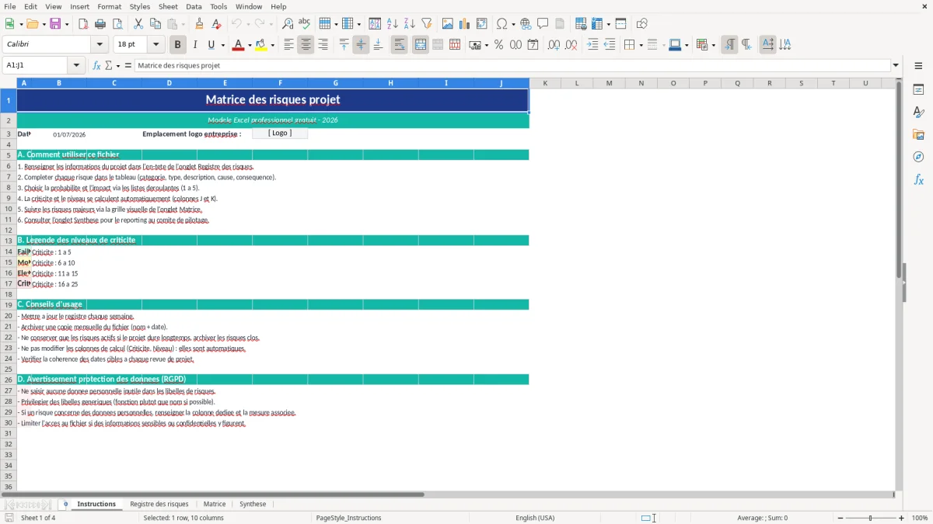Open the Conditional Formatting dropdown arrow
This screenshot has height=524, width=933.
(x=713, y=46)
